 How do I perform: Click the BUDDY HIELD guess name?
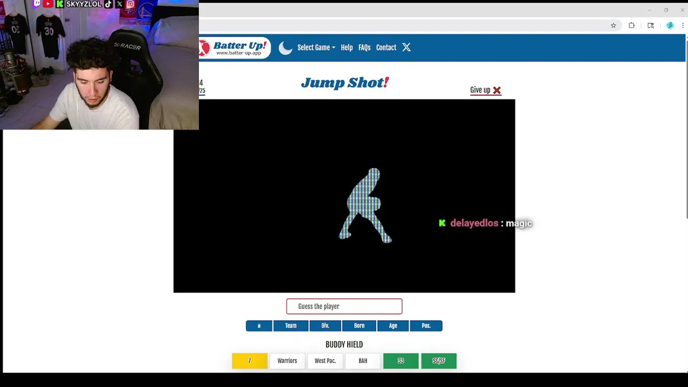coord(344,345)
